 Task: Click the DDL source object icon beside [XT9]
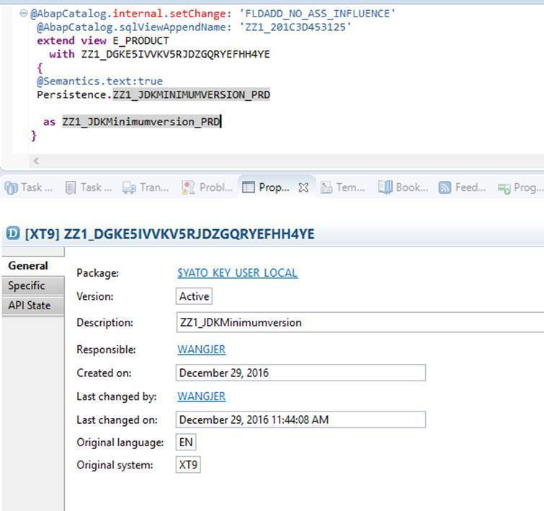(13, 233)
